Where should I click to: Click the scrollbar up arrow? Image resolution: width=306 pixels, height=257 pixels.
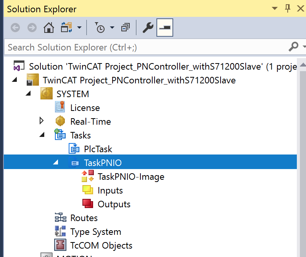coord(303,65)
